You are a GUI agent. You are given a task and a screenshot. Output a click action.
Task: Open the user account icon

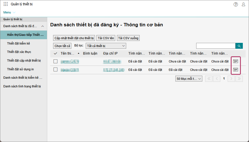(x=243, y=4)
